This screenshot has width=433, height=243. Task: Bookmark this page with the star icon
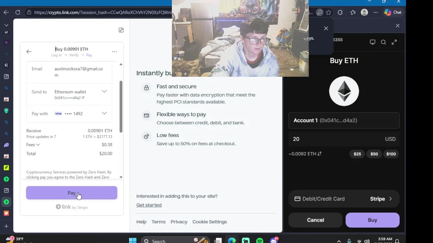[x=328, y=12]
